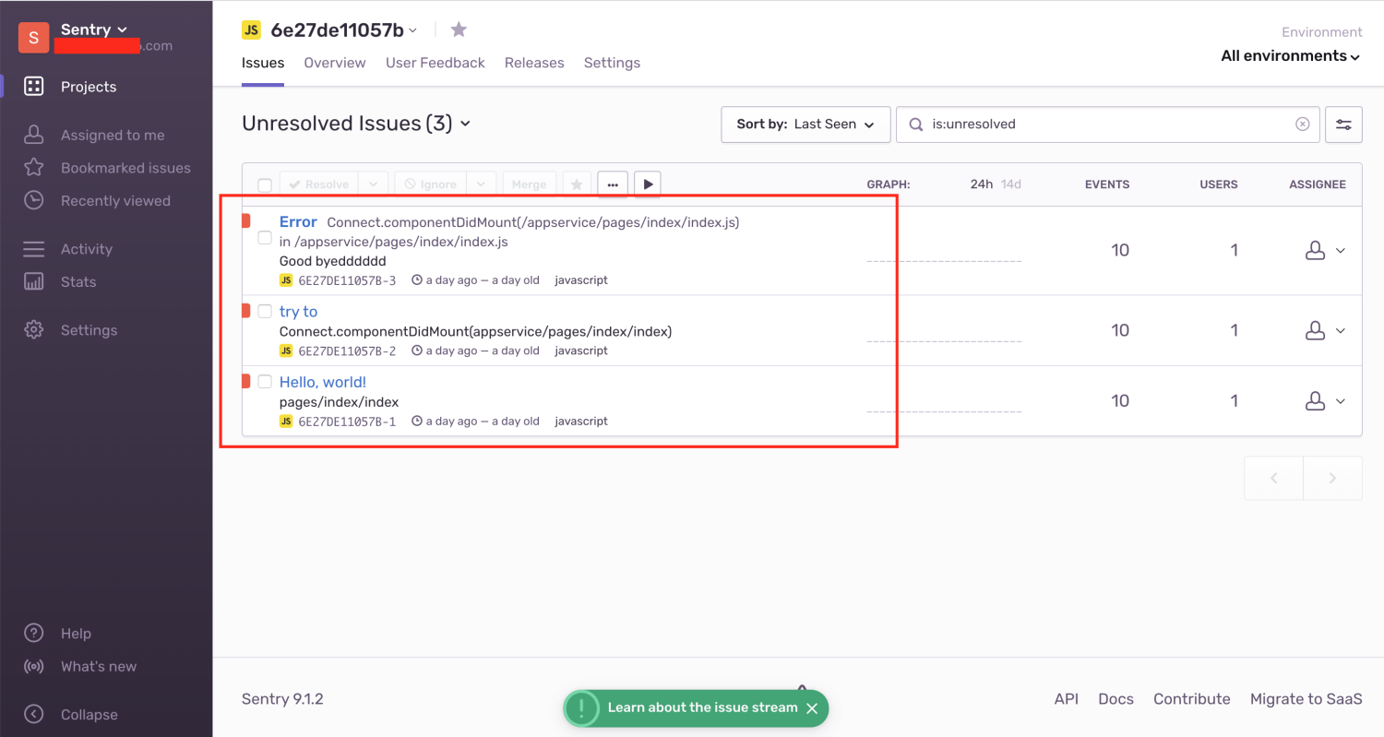Switch to the Overview tab

point(335,63)
